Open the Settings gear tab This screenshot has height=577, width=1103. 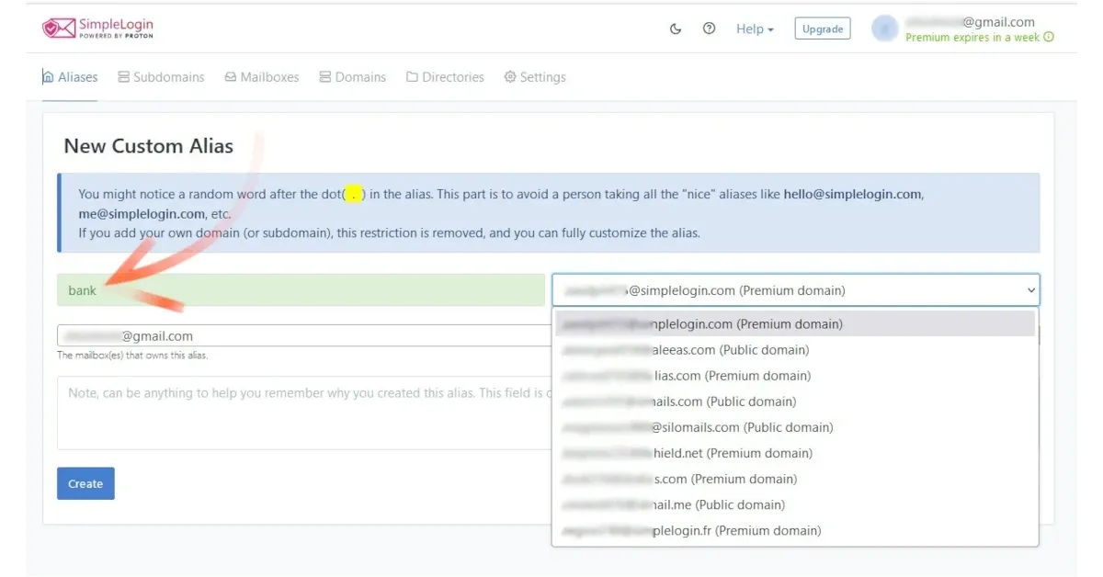[x=535, y=77]
